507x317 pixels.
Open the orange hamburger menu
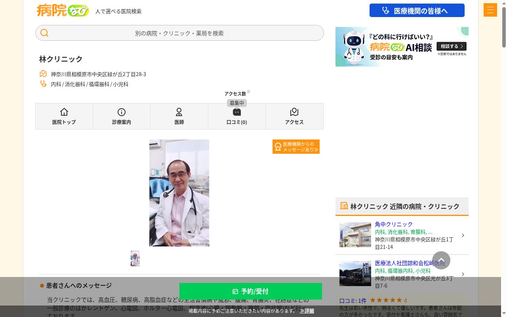tap(490, 10)
